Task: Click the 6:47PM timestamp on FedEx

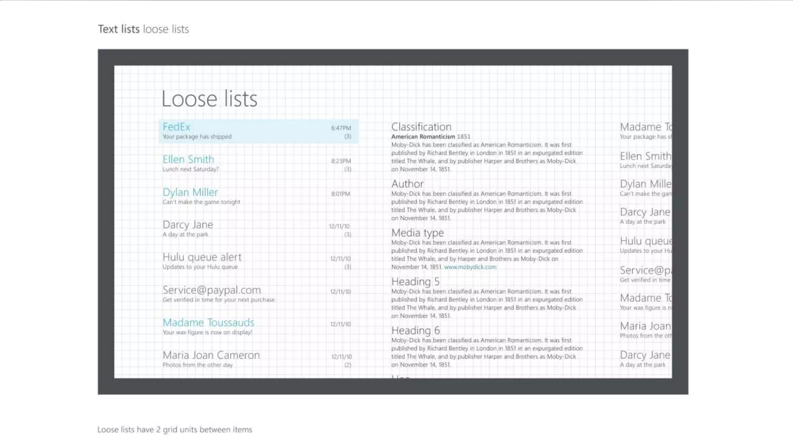Action: coord(341,128)
